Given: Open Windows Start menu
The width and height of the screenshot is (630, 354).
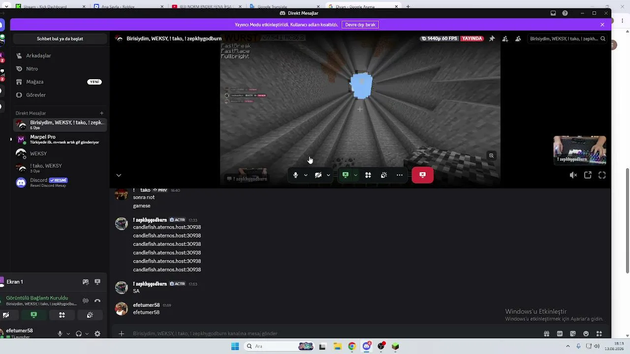Looking at the screenshot, I should 235,346.
